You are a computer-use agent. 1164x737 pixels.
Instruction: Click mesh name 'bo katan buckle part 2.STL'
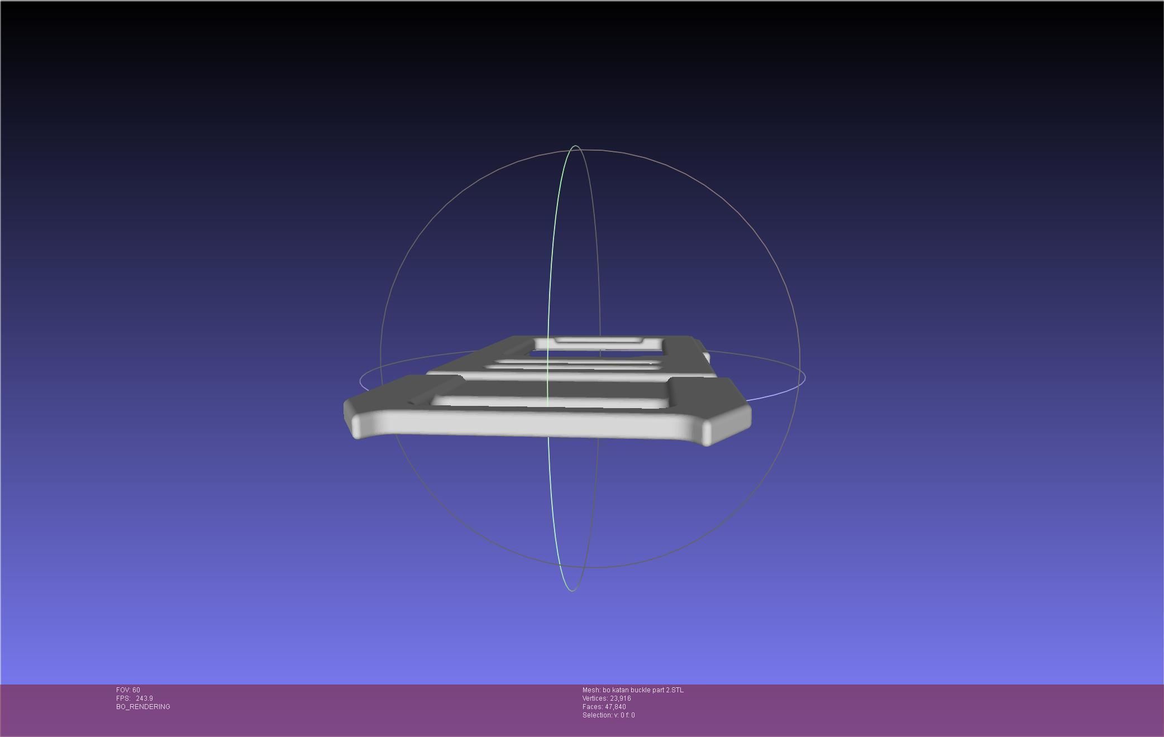click(643, 690)
